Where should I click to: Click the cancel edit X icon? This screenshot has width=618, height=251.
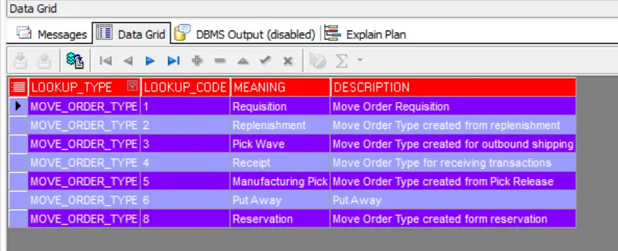point(288,61)
